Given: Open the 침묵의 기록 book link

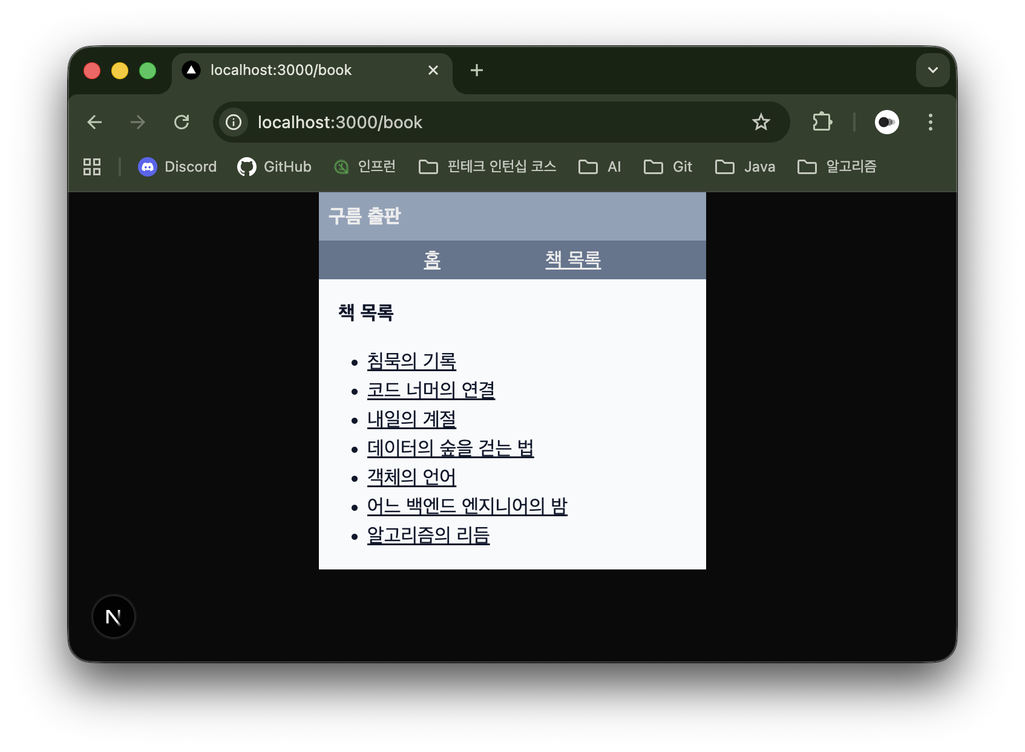Looking at the screenshot, I should [x=411, y=361].
